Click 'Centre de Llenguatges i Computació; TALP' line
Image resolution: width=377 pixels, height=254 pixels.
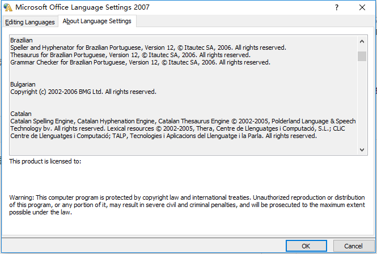click(x=163, y=136)
